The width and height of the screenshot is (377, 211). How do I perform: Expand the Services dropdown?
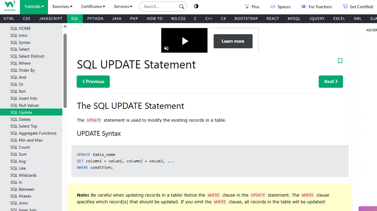pos(123,6)
